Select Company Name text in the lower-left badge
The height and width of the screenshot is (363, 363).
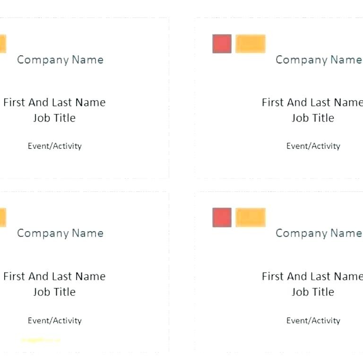pyautogui.click(x=60, y=233)
